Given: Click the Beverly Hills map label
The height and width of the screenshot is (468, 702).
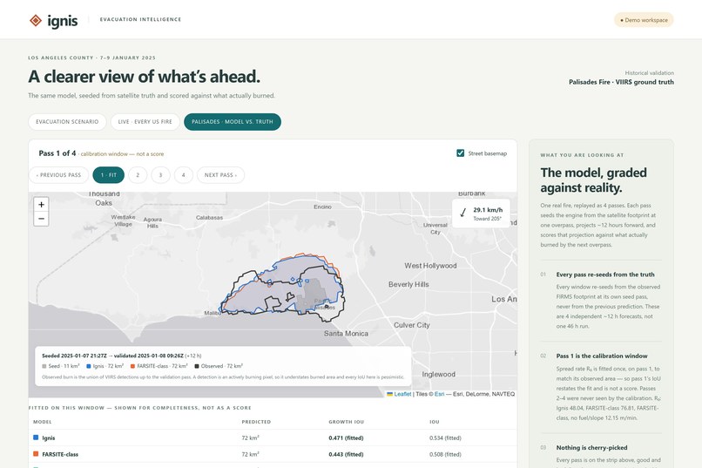Looking at the screenshot, I should [408, 284].
